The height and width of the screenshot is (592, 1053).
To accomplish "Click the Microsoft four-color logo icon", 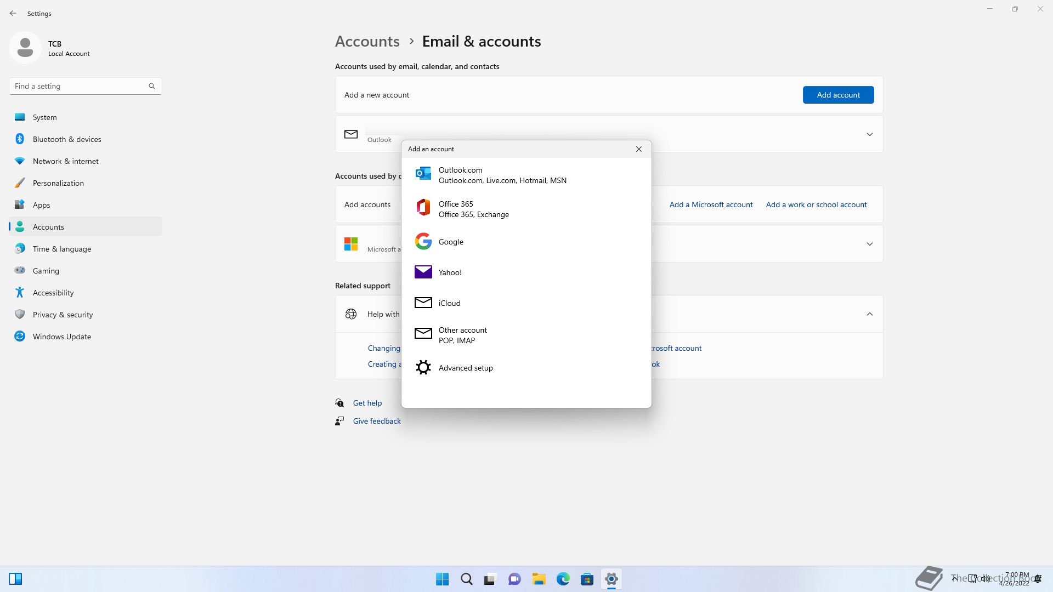I will (351, 244).
